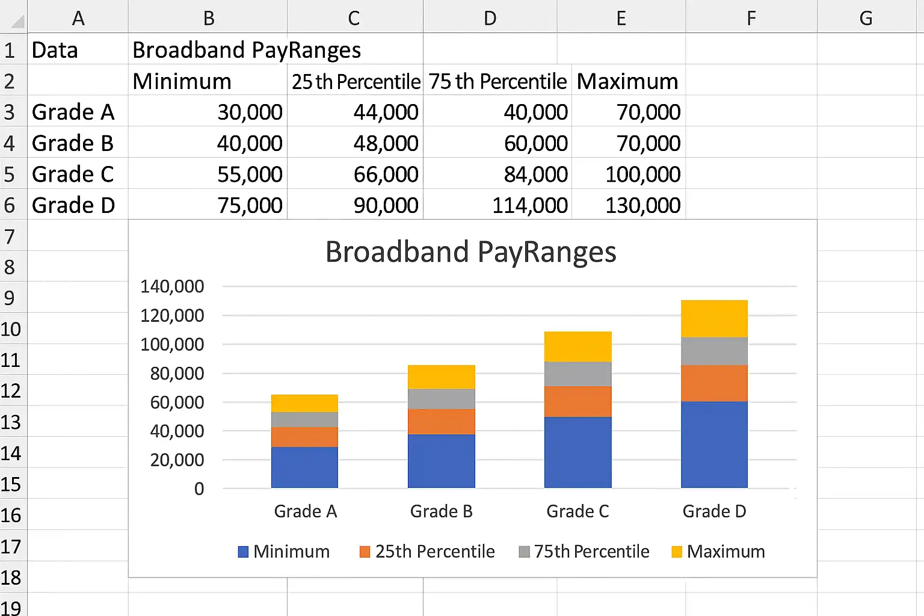The height and width of the screenshot is (616, 924).
Task: Click the blue Minimum legend swatch
Action: click(243, 552)
